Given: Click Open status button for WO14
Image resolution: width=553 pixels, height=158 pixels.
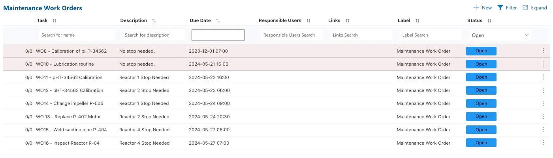Looking at the screenshot, I should pos(481,103).
